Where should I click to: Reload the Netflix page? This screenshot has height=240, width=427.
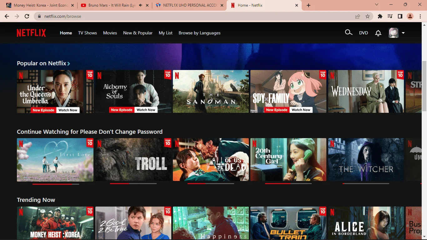coord(27,16)
